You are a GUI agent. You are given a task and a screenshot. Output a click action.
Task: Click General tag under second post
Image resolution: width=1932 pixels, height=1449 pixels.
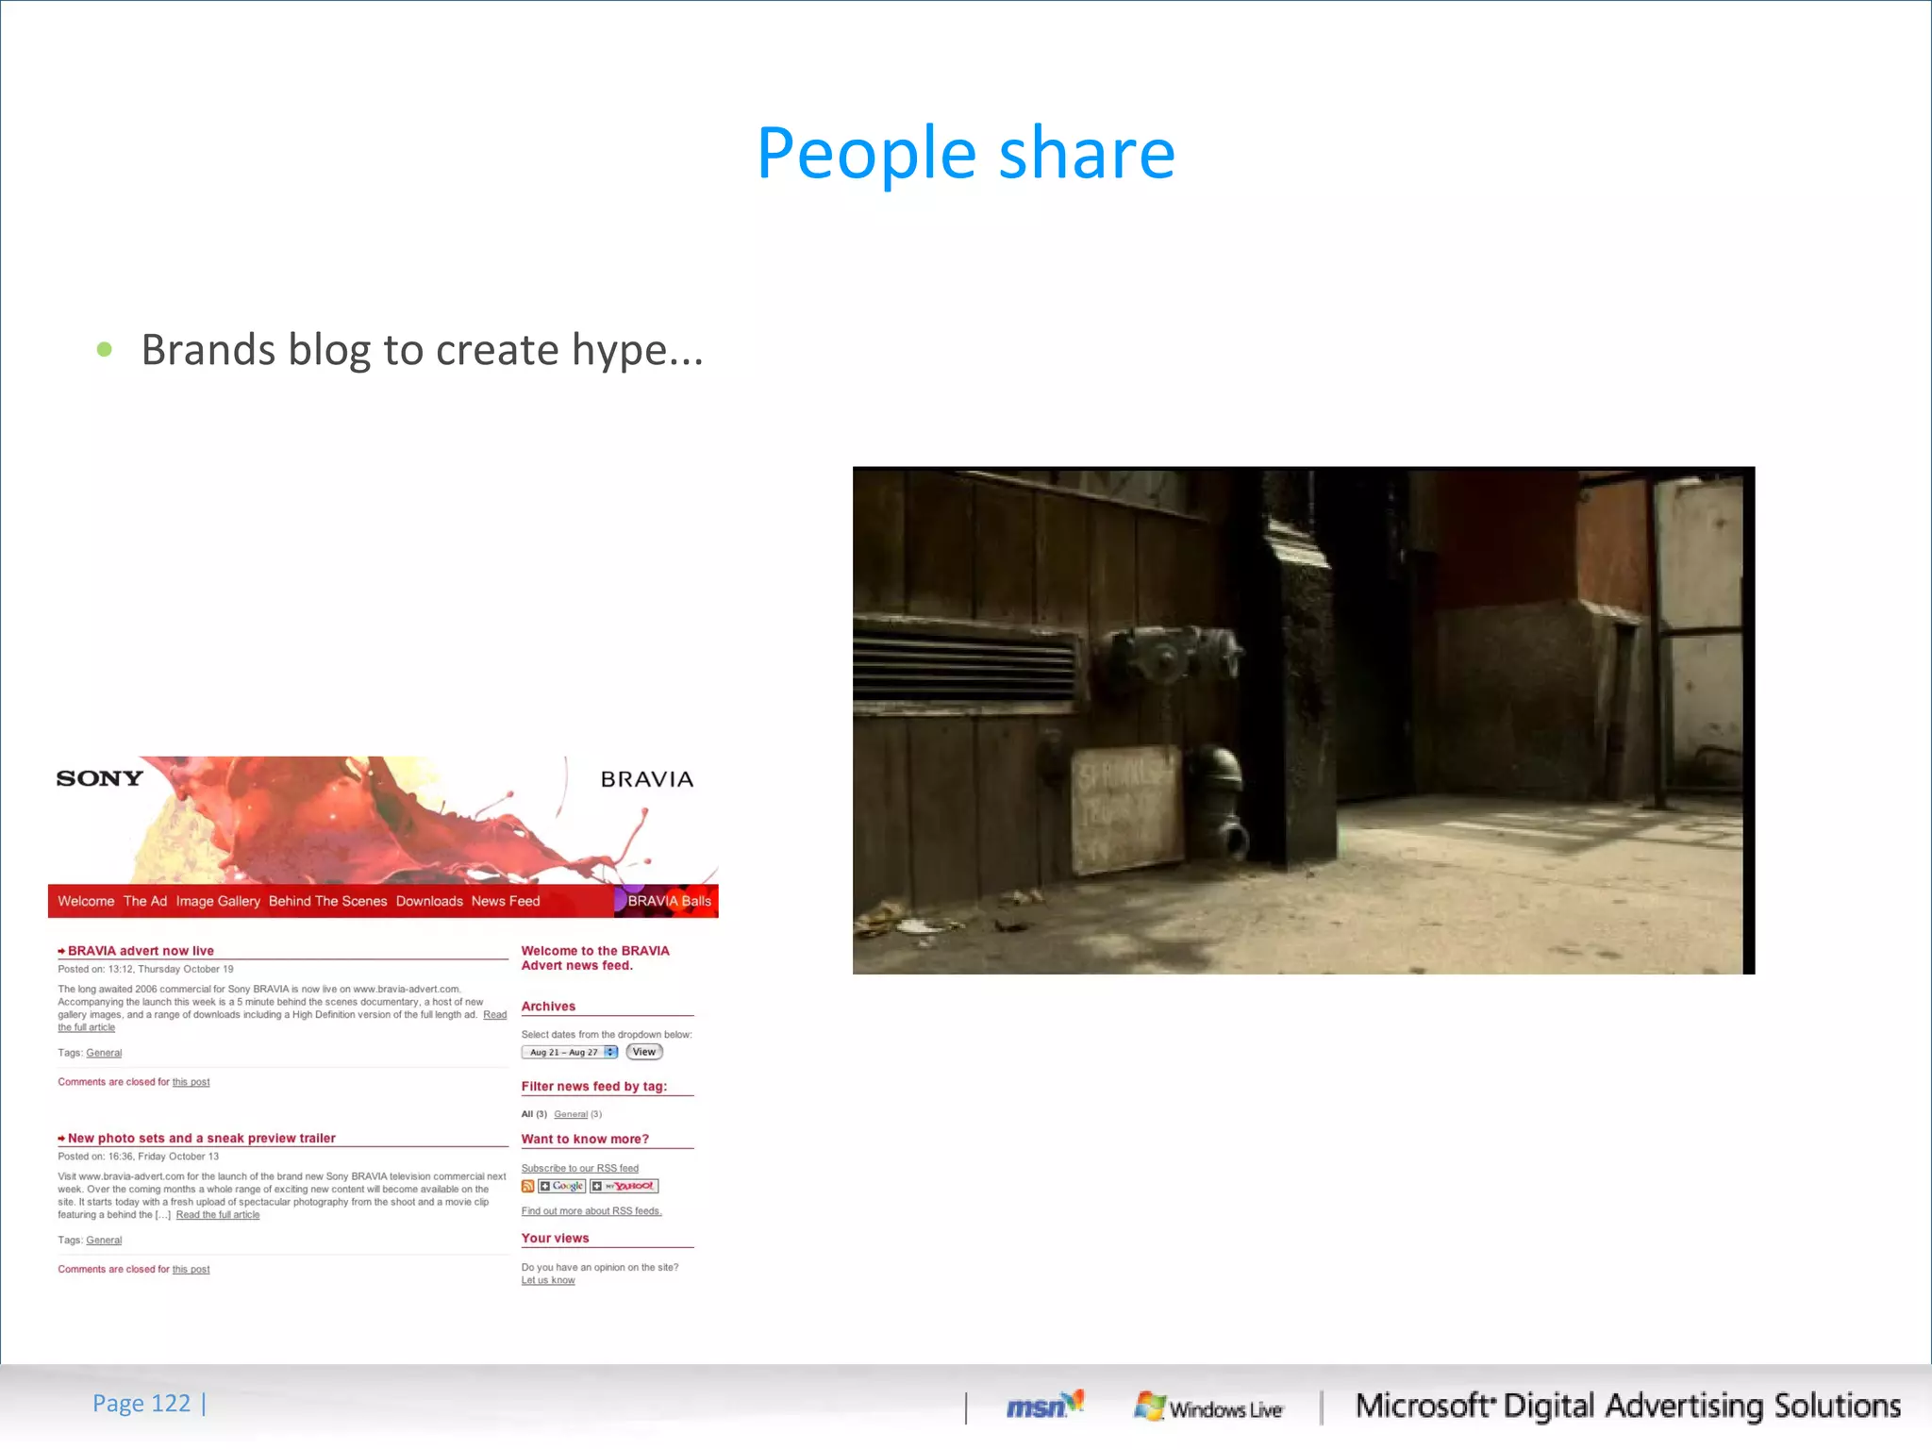[104, 1241]
